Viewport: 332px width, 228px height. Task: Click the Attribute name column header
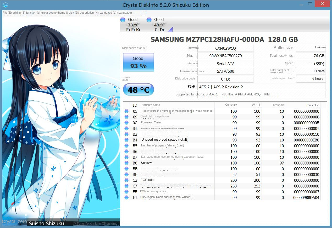pos(177,105)
